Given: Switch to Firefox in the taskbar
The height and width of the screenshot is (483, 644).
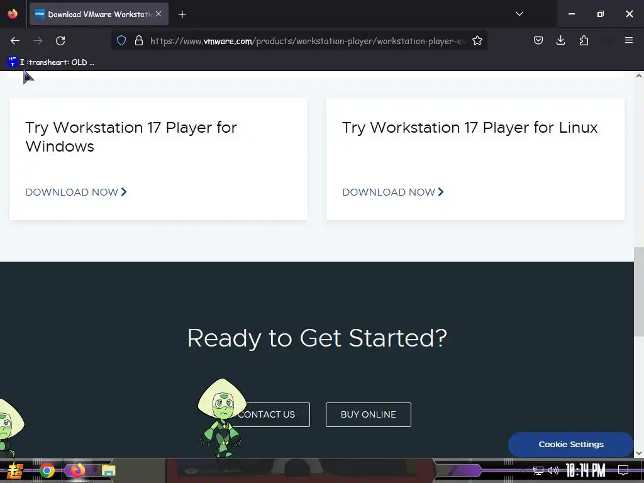Looking at the screenshot, I should coord(77,470).
